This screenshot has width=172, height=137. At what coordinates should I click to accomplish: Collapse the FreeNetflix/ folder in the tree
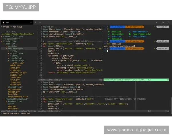[x=10, y=41]
